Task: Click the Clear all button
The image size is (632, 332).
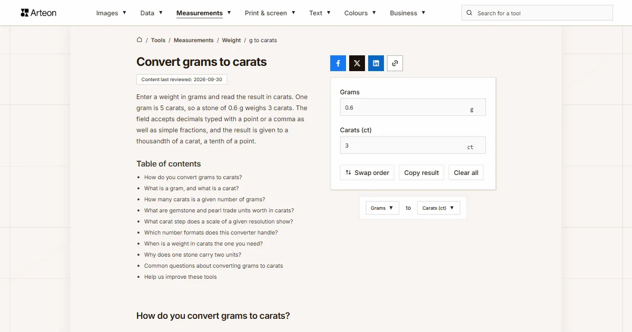Action: pyautogui.click(x=466, y=173)
